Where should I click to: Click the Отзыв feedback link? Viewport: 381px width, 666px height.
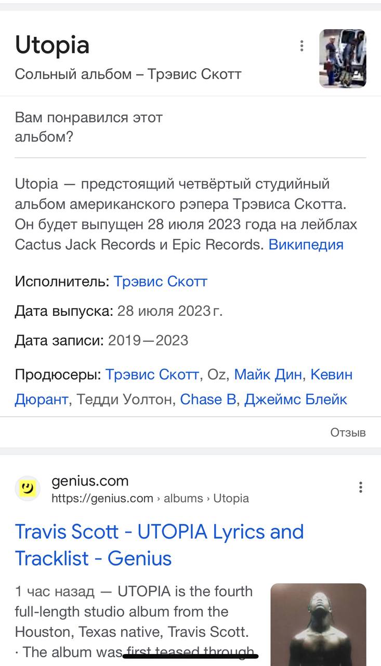click(348, 432)
